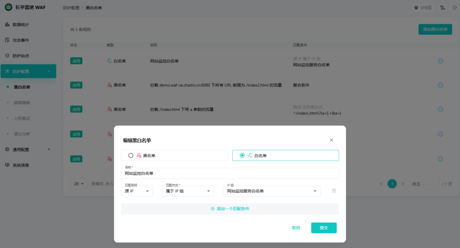
Task: Click the 名称 input field in dialog
Action: (x=230, y=174)
